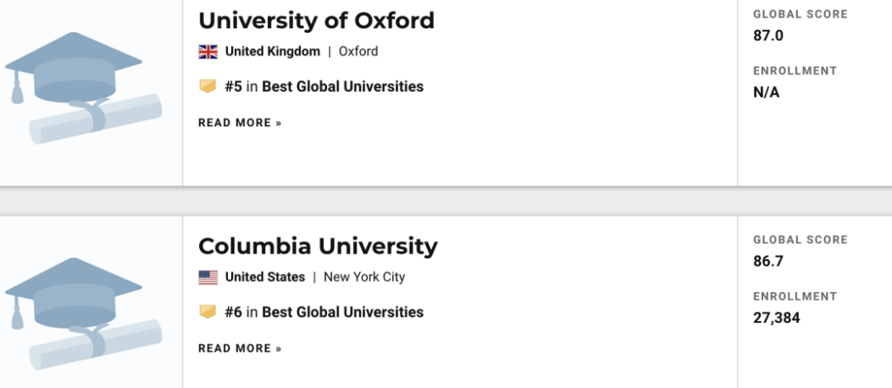Select the #5 in Best Global Universities link
The height and width of the screenshot is (388, 892).
[x=324, y=86]
